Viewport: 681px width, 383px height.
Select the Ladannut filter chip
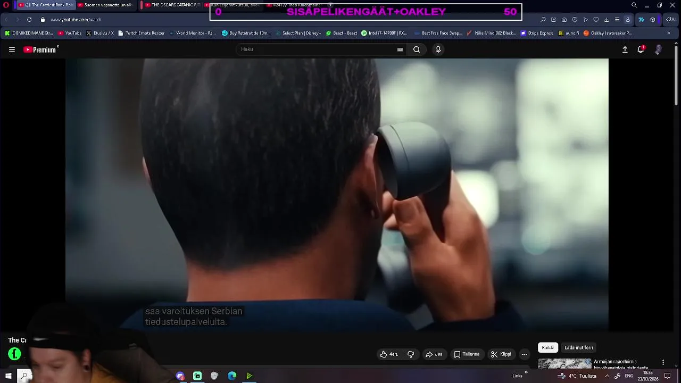tap(578, 347)
